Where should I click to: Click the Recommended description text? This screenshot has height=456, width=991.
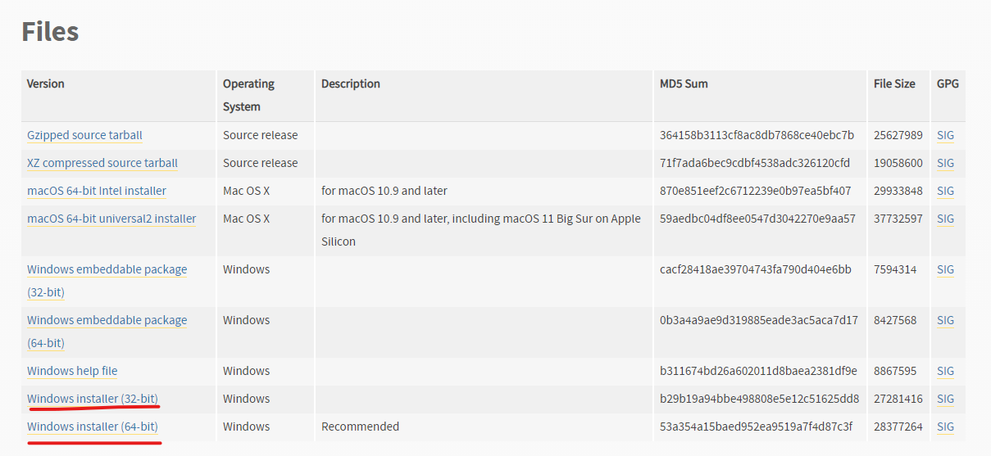point(360,427)
